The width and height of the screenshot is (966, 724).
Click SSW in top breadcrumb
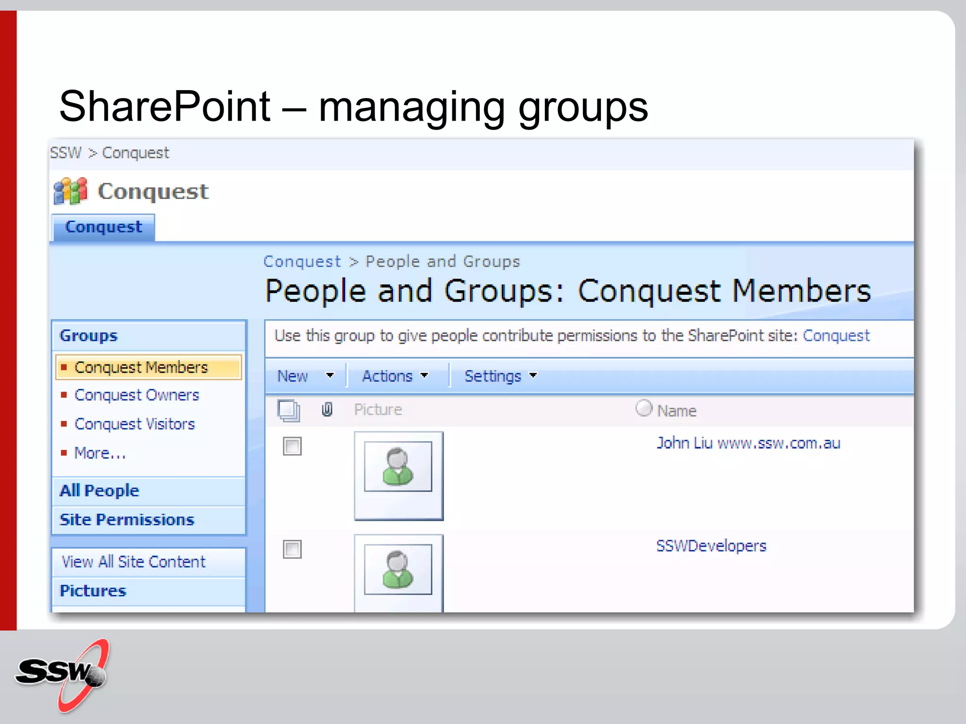[x=66, y=153]
